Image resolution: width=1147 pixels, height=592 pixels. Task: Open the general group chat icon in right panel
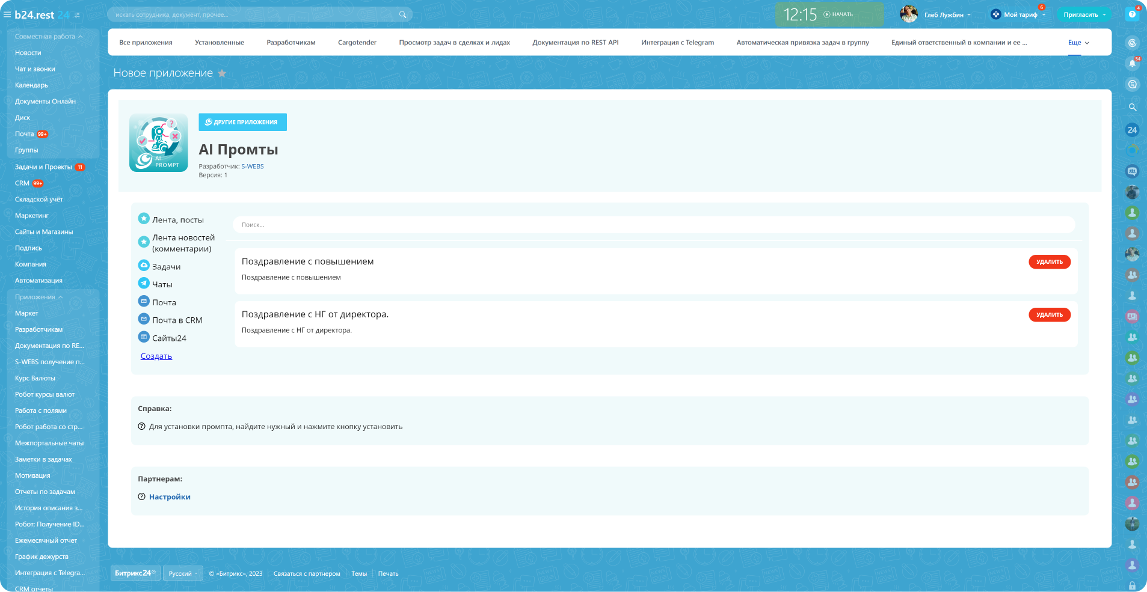(x=1132, y=171)
